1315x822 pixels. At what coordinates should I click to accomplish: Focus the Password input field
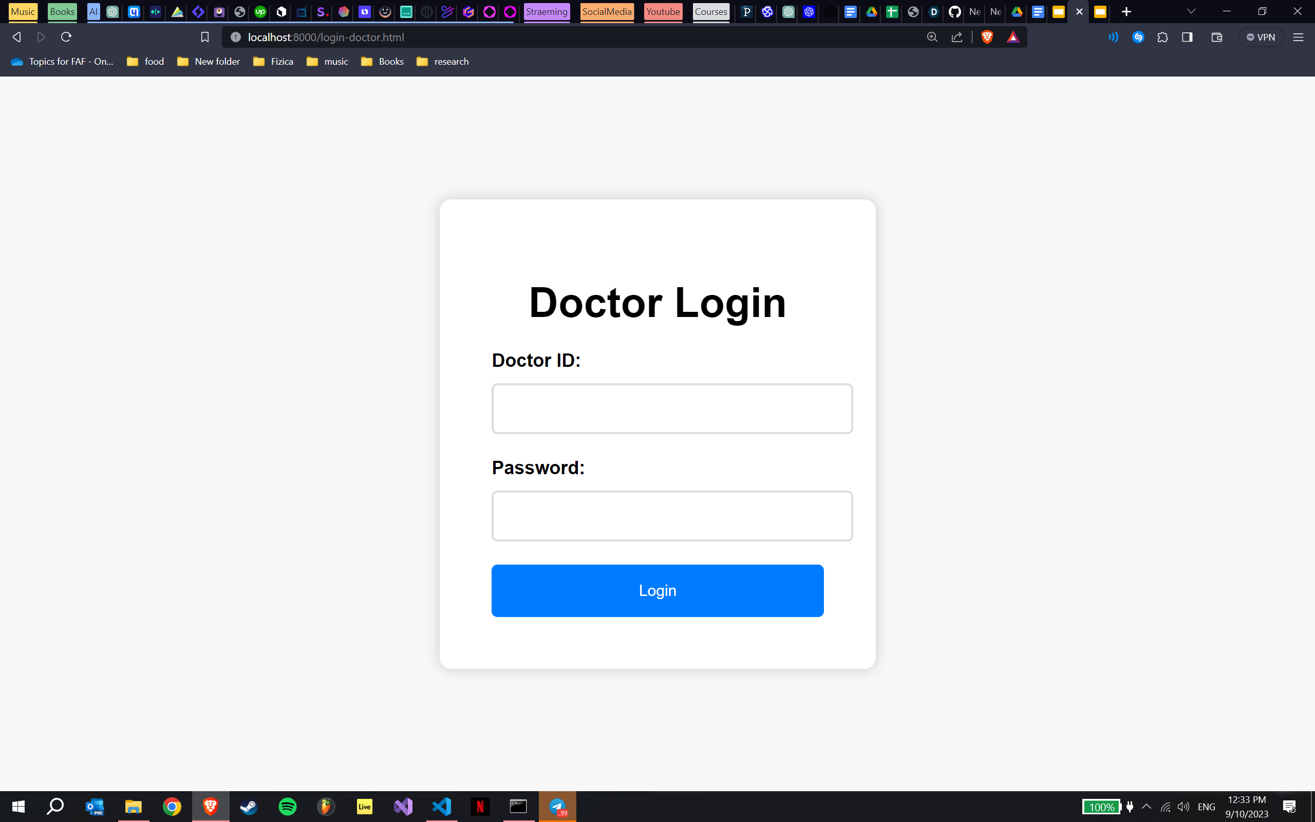[672, 516]
